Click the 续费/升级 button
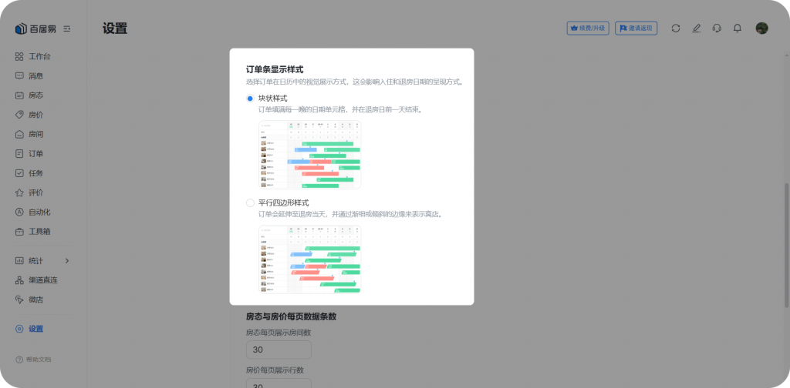The width and height of the screenshot is (790, 388). pyautogui.click(x=588, y=28)
